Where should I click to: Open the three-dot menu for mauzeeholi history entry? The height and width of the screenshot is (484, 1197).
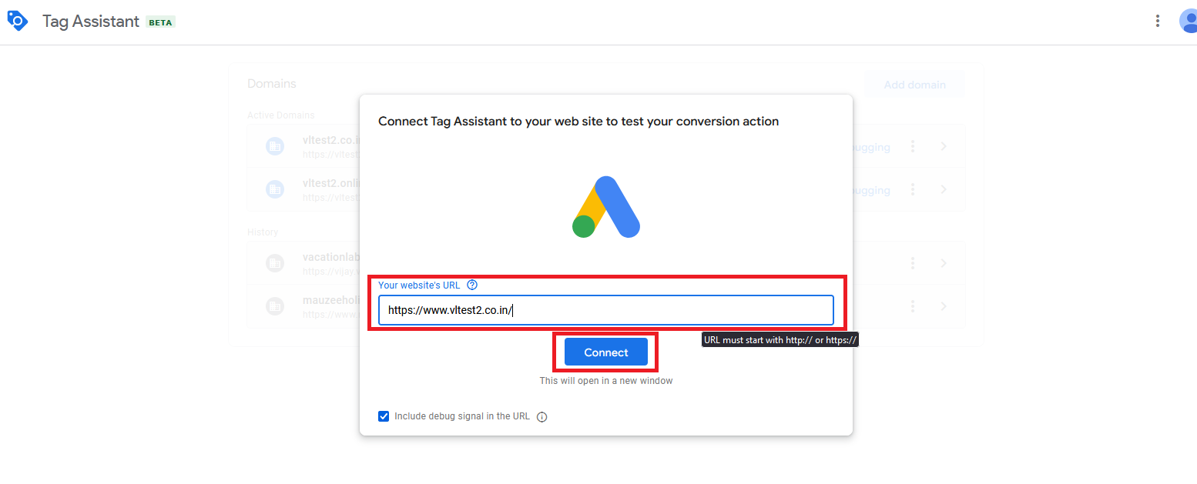pyautogui.click(x=913, y=306)
